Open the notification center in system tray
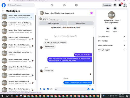The image size is (130, 98). pos(127,96)
